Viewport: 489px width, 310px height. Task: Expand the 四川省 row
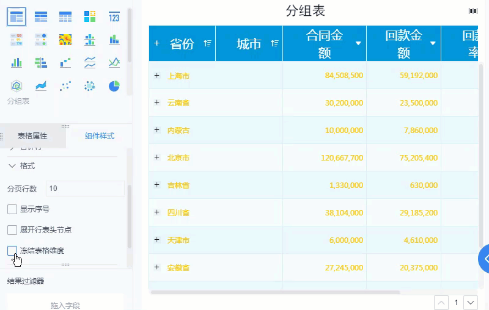coord(157,212)
